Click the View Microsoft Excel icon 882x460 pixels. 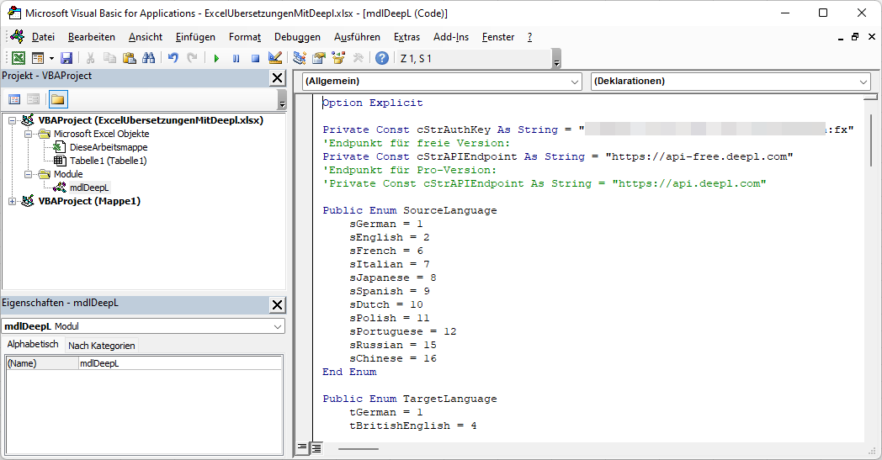click(18, 58)
